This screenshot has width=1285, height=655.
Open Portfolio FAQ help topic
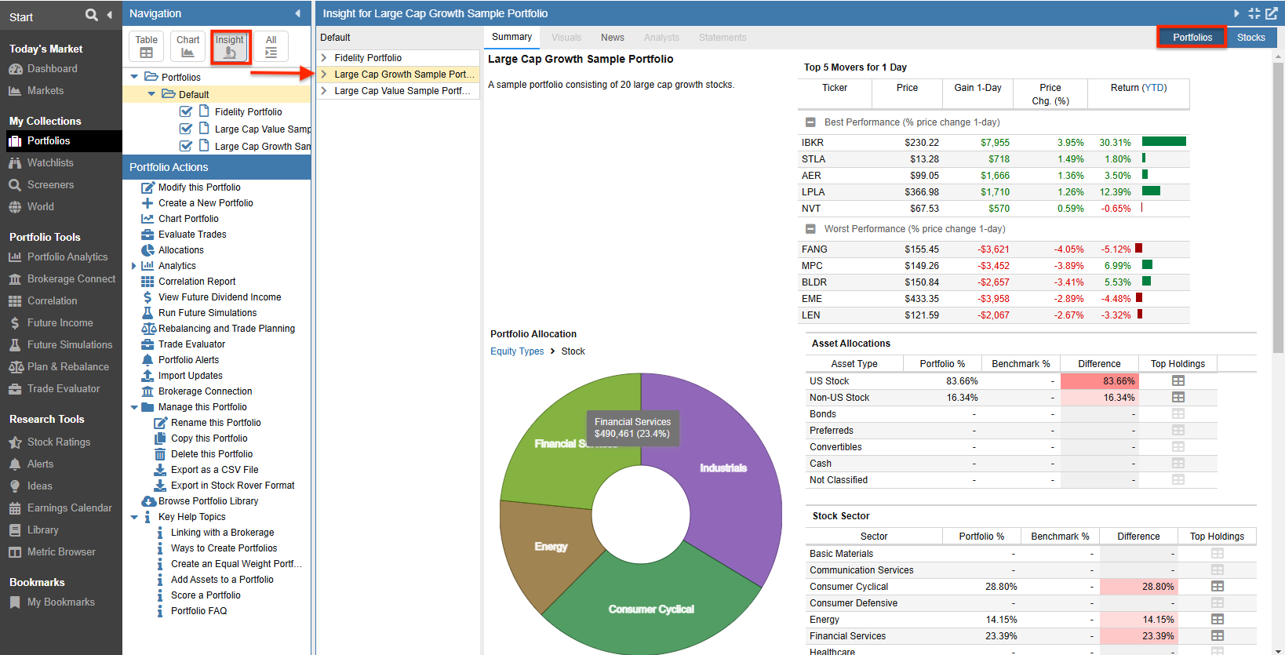click(x=198, y=611)
